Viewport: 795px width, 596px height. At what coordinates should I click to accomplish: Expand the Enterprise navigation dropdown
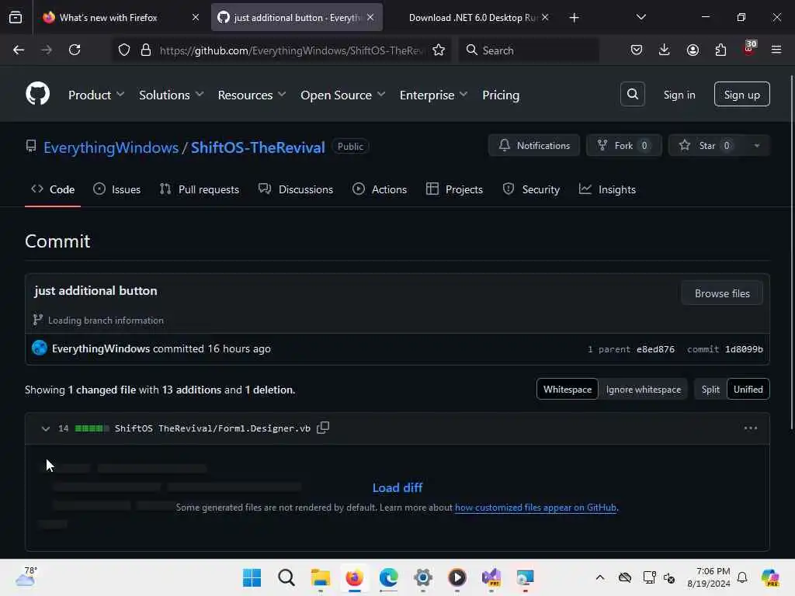[x=433, y=95]
